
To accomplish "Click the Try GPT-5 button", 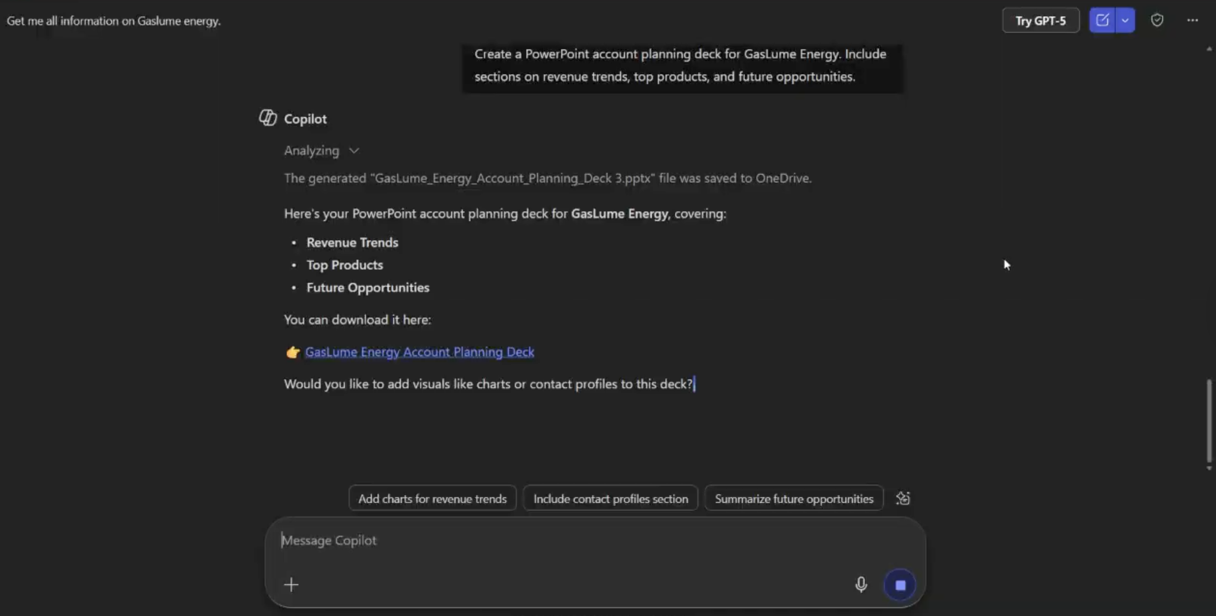I will pos(1040,20).
